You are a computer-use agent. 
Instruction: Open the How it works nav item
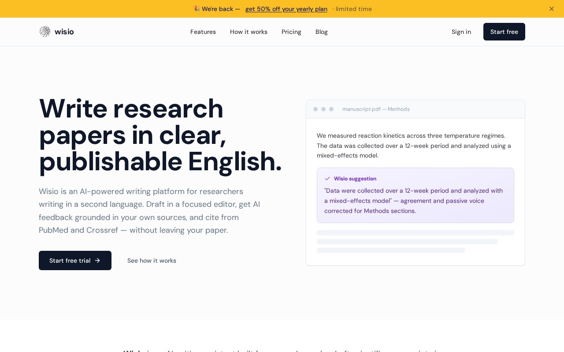(x=249, y=32)
